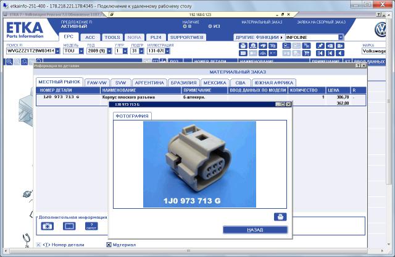The image size is (395, 257).
Task: Select the АРГЕНТИНА tab
Action: tap(149, 83)
